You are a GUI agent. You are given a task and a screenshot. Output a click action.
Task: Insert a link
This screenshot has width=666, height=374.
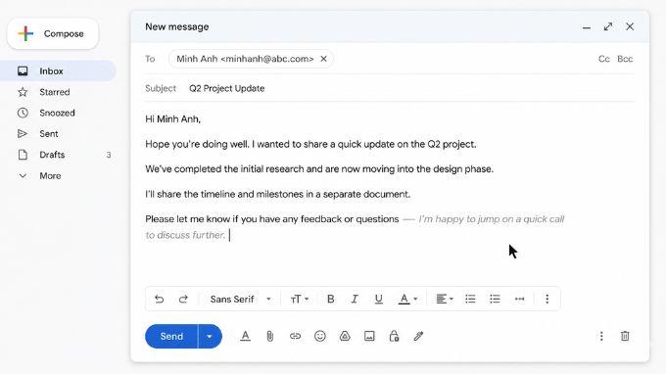click(x=295, y=336)
